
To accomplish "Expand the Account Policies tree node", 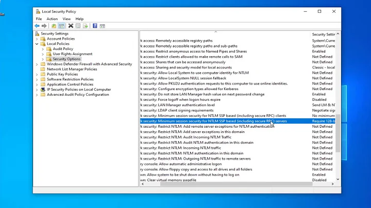I will pos(37,39).
